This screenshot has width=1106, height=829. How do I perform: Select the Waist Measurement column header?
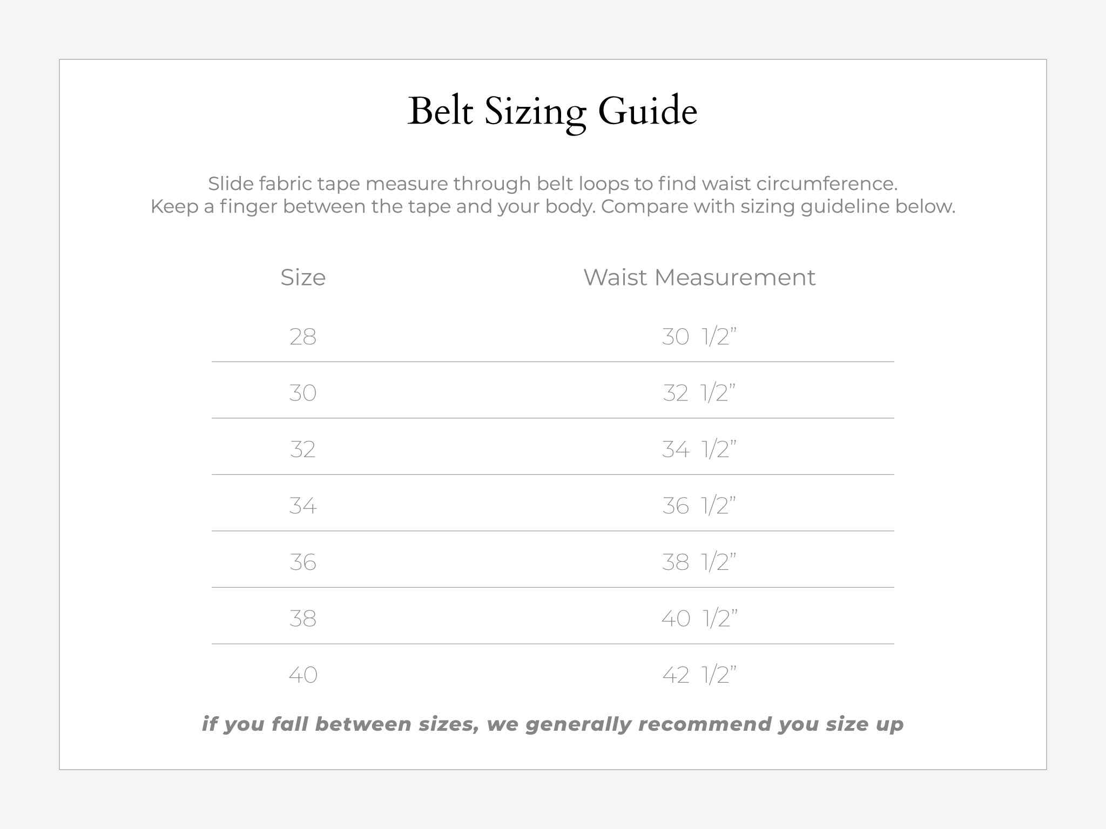click(699, 277)
